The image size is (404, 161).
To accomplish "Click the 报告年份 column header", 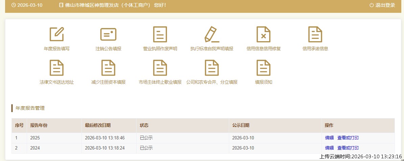I will point(39,125).
